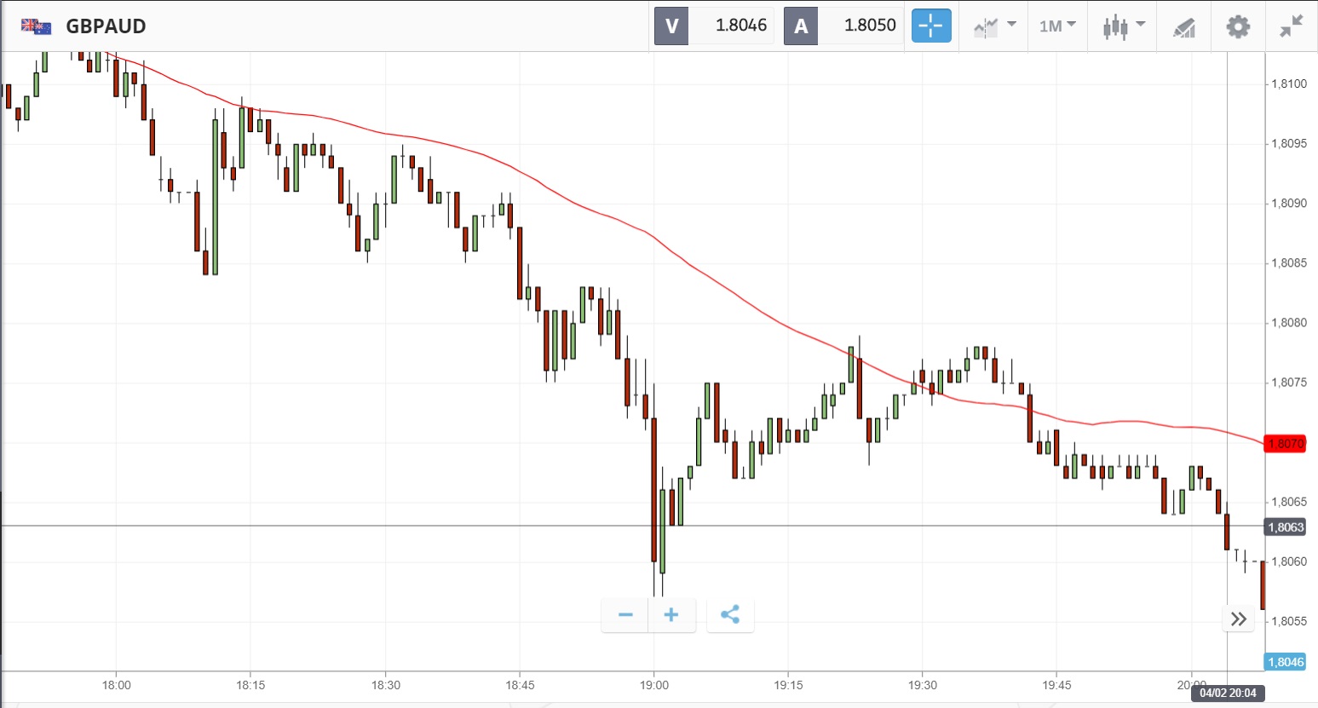
Task: Toggle the crosshair cursor button
Action: pos(930,26)
